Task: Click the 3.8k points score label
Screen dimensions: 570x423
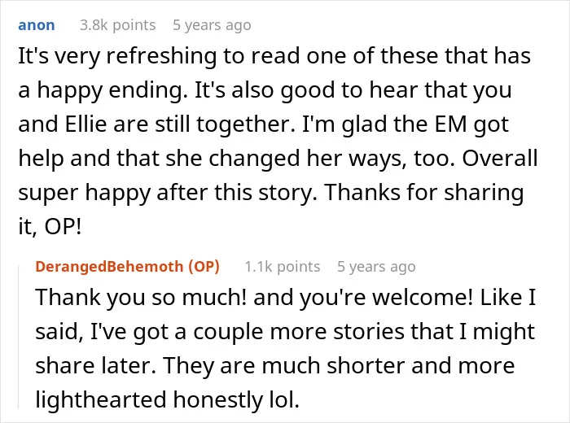Action: 118,25
